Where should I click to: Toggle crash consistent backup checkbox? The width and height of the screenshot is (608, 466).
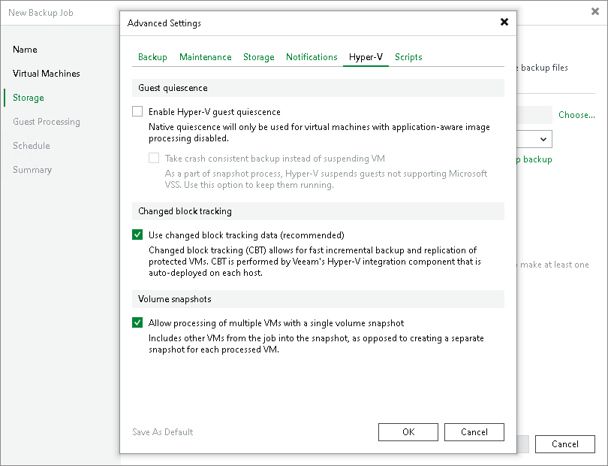[x=154, y=158]
